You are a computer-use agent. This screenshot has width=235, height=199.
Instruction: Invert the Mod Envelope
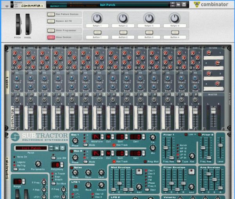coord(139,172)
